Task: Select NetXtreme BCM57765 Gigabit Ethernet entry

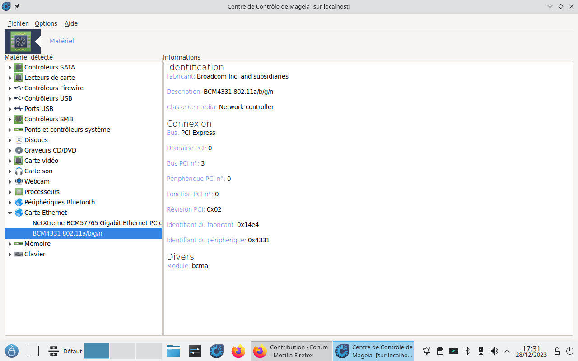Action: click(x=97, y=223)
